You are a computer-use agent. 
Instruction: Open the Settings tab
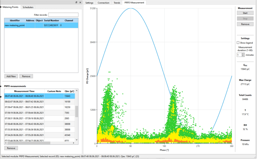[x=89, y=3]
